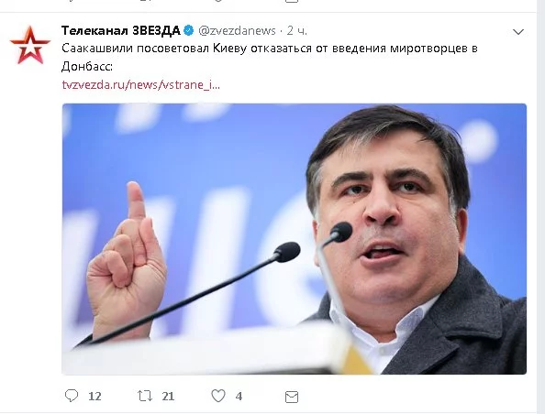Image resolution: width=545 pixels, height=414 pixels.
Task: Visit the @zvezdanews handle
Action: click(237, 31)
